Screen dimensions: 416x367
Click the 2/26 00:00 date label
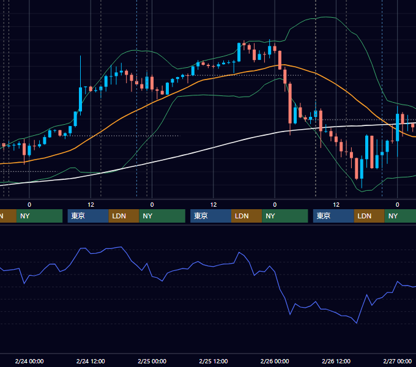tap(275, 361)
